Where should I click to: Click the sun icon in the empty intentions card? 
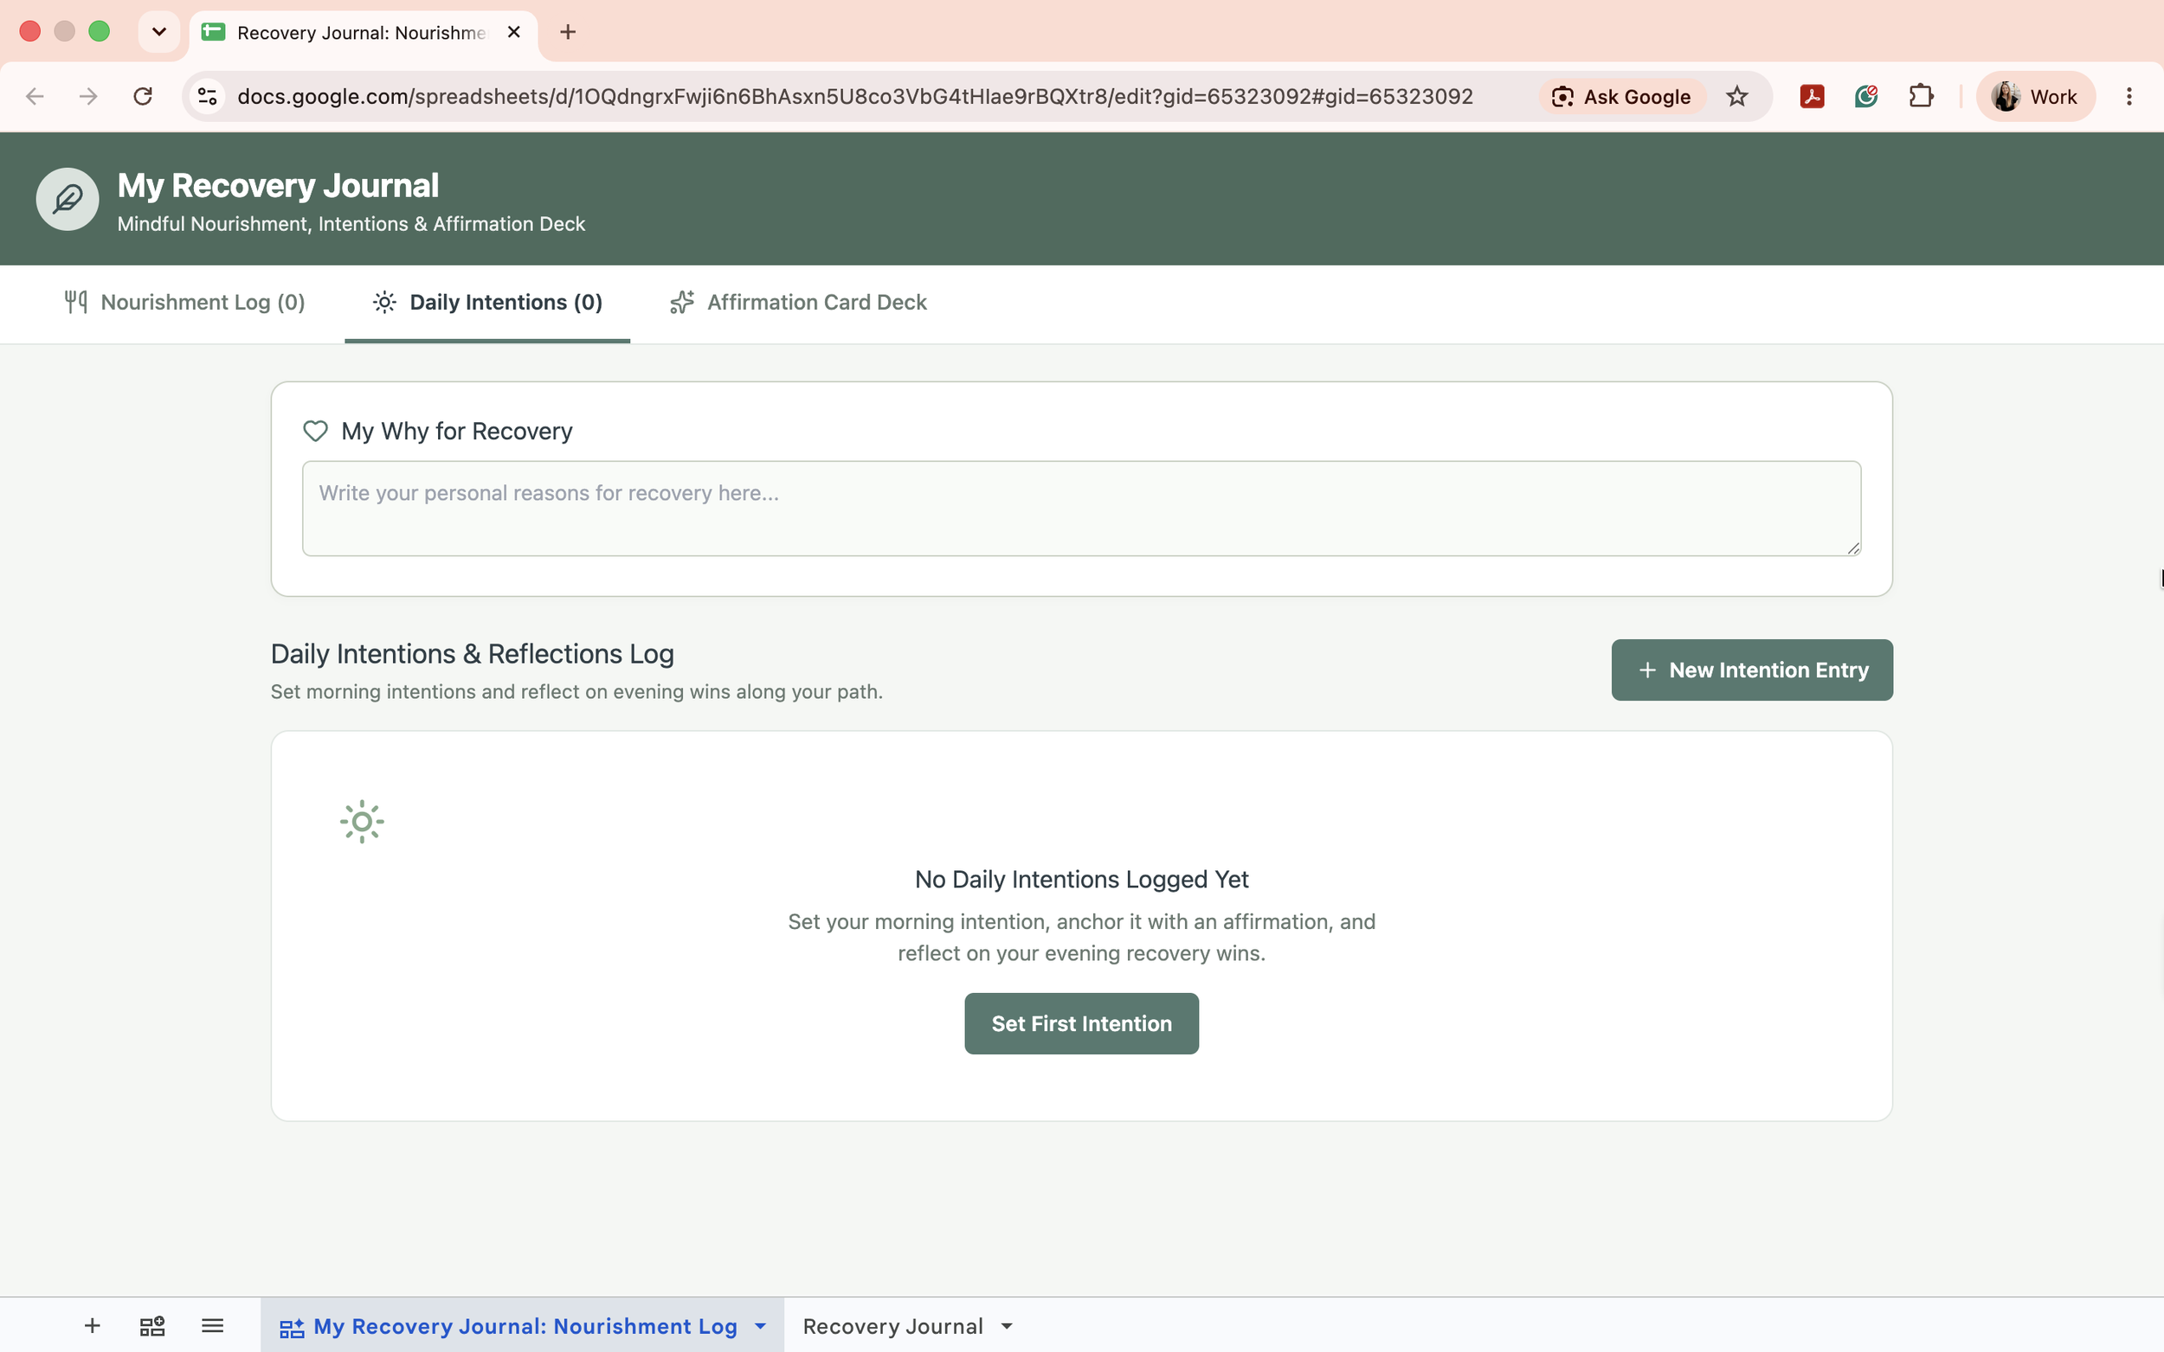[363, 821]
